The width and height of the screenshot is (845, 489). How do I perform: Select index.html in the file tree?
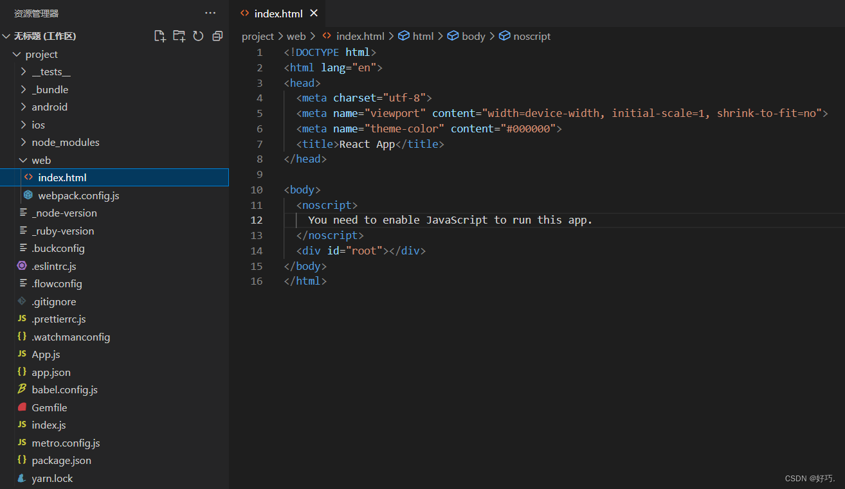114,177
